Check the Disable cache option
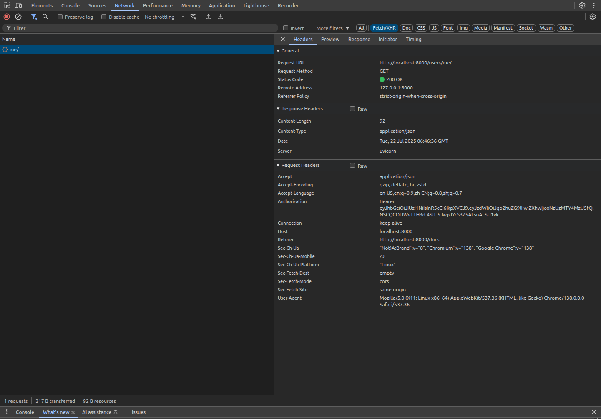 [x=104, y=17]
